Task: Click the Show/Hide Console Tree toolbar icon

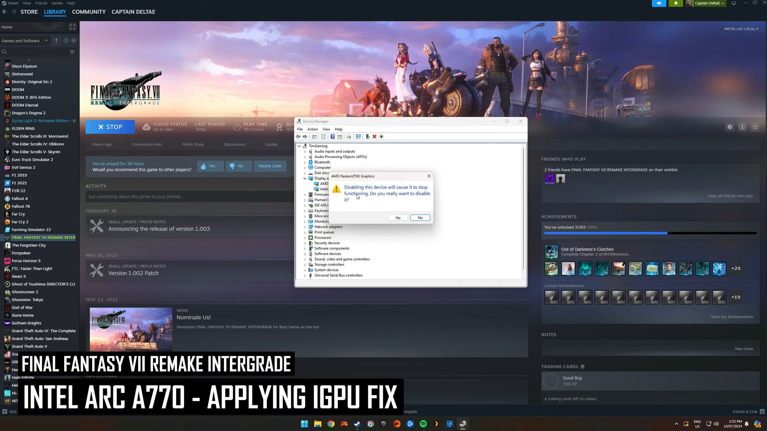Action: click(314, 136)
